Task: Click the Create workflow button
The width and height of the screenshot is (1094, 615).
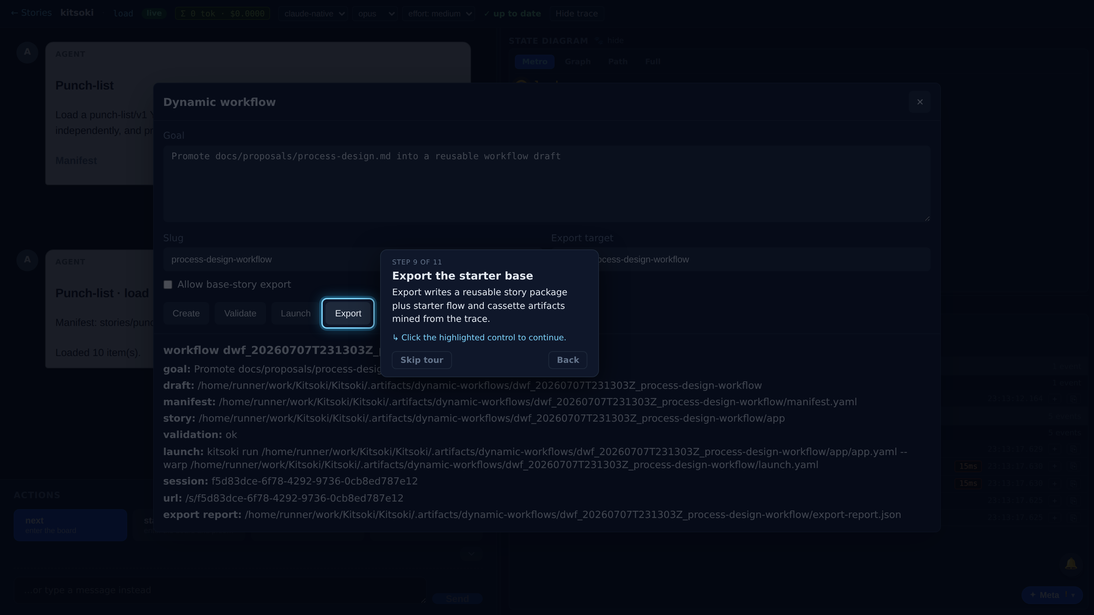Action: tap(186, 313)
